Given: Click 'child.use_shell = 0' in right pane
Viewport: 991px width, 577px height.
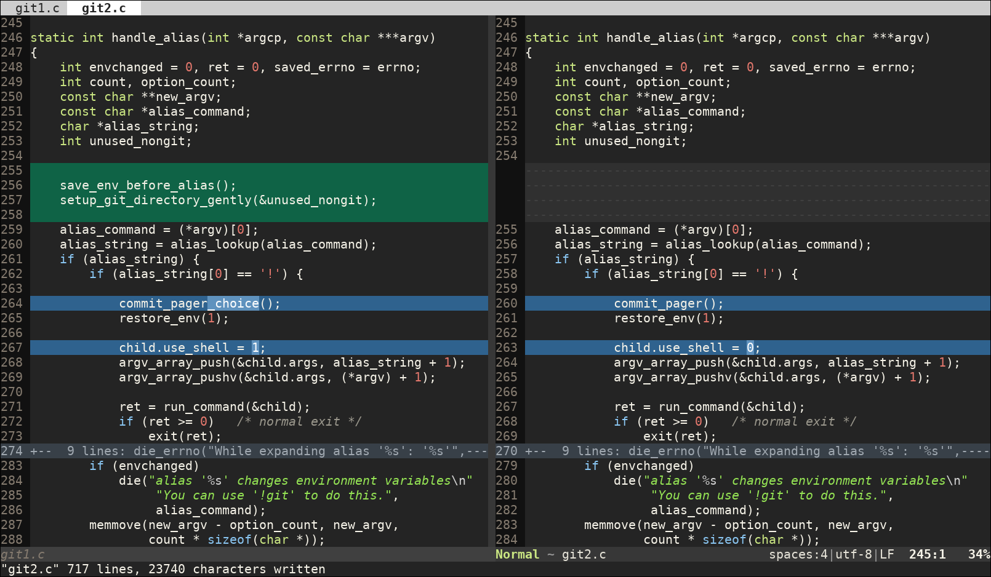Looking at the screenshot, I should point(686,348).
